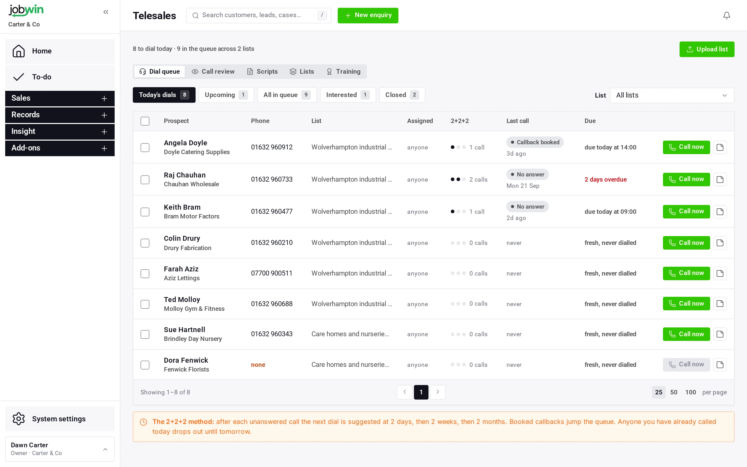
Task: Tick the checkbox for Raj Chauhan
Action: (145, 180)
